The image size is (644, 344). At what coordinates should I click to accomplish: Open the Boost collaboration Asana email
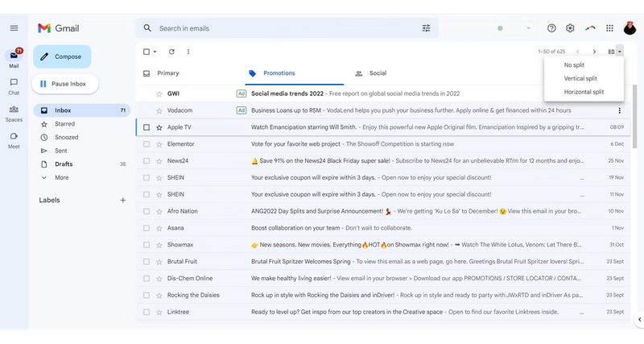coord(382,228)
